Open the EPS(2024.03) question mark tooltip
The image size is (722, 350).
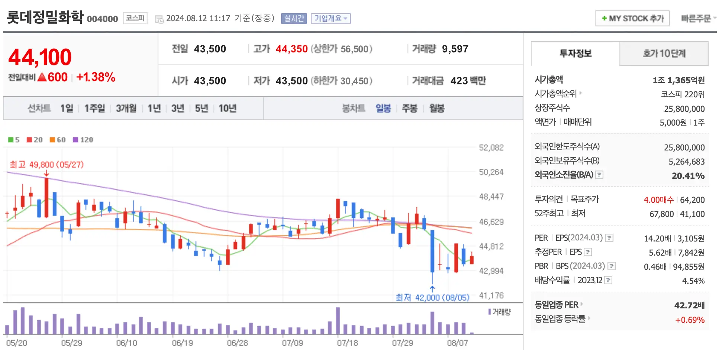coord(610,238)
